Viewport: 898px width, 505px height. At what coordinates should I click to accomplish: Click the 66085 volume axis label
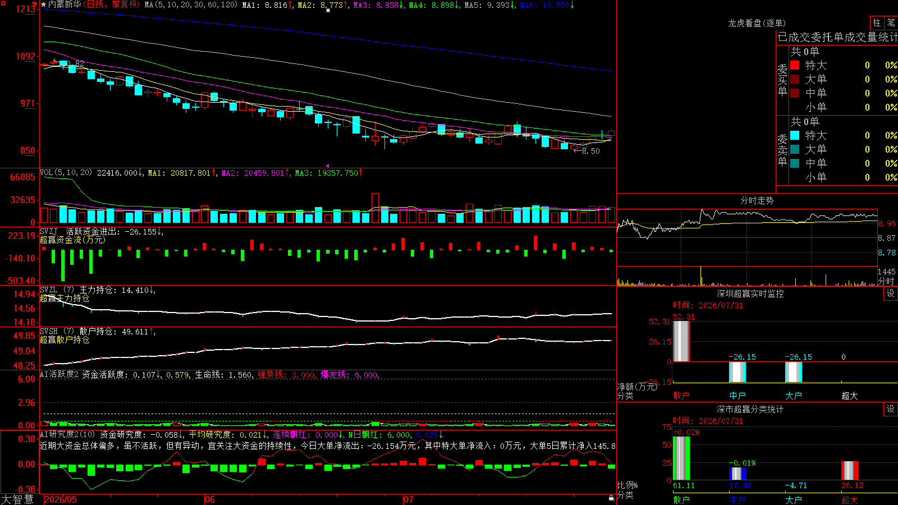pos(23,177)
